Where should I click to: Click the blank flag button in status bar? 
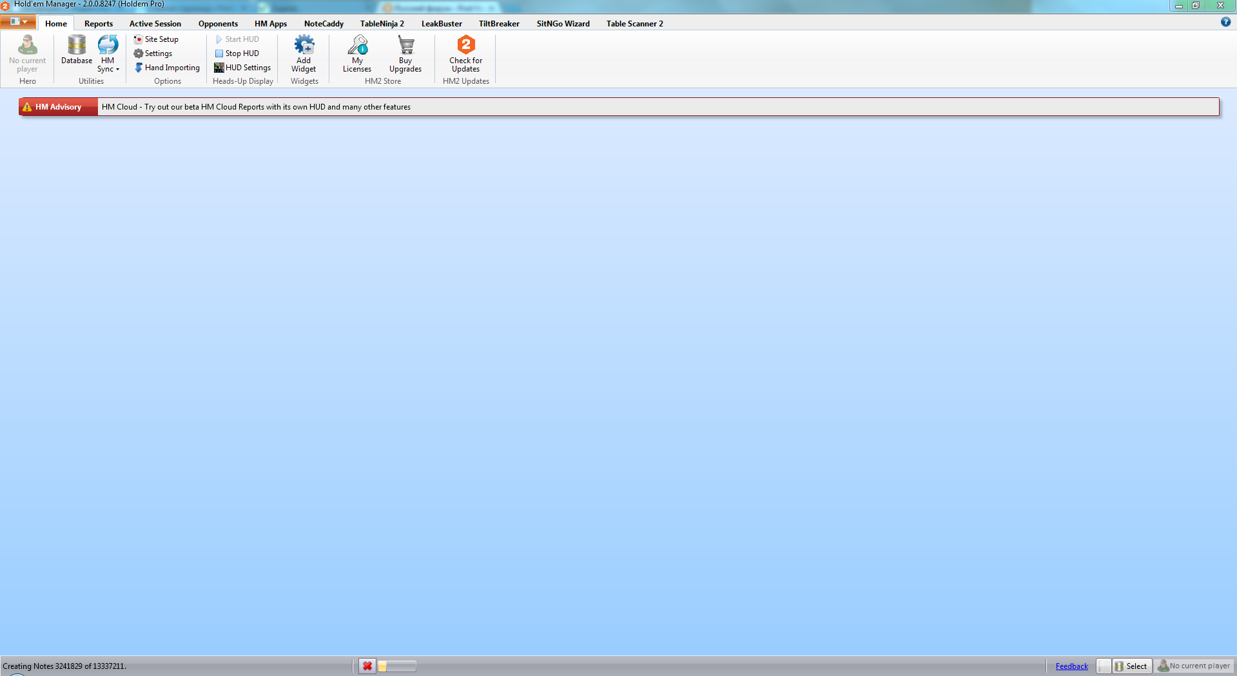point(1104,666)
